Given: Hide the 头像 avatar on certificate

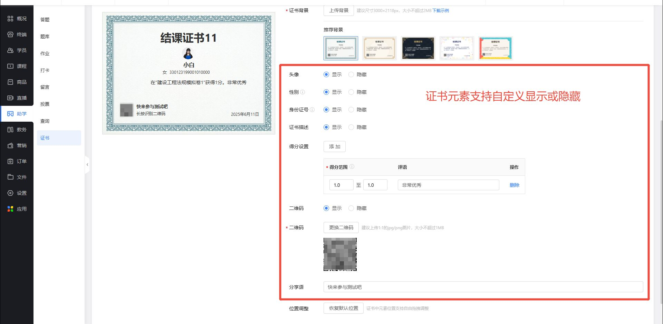Looking at the screenshot, I should point(351,74).
